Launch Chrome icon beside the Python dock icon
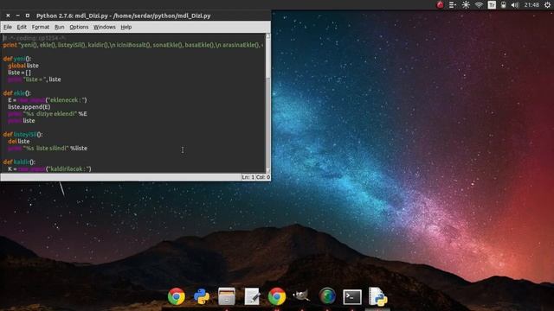This screenshot has height=311, width=554. tap(177, 296)
